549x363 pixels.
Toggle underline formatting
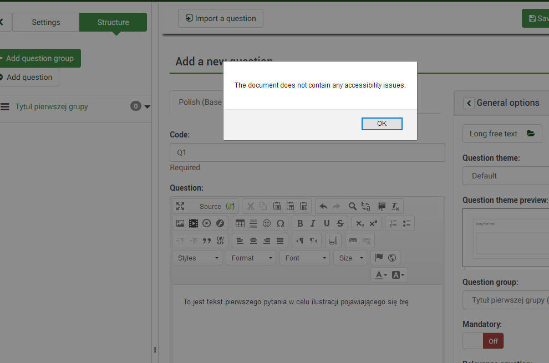(327, 223)
